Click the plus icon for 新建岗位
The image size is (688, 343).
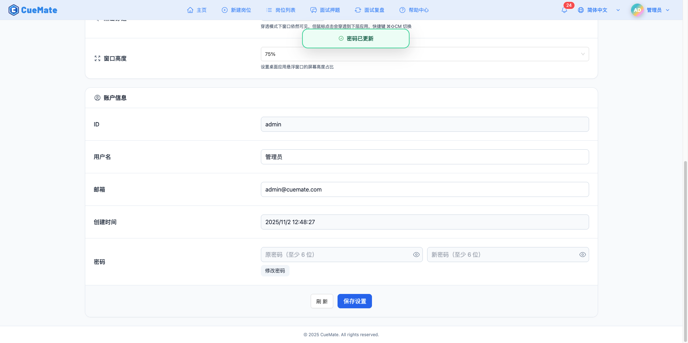tap(224, 10)
